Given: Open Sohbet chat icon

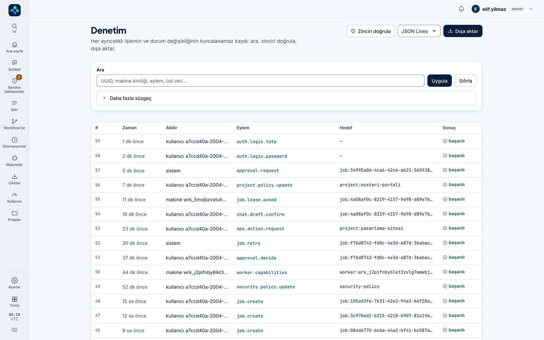Looking at the screenshot, I should click(x=14, y=63).
